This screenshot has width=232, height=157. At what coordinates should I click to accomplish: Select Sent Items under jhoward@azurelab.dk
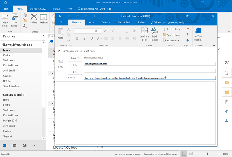[x=9, y=60]
